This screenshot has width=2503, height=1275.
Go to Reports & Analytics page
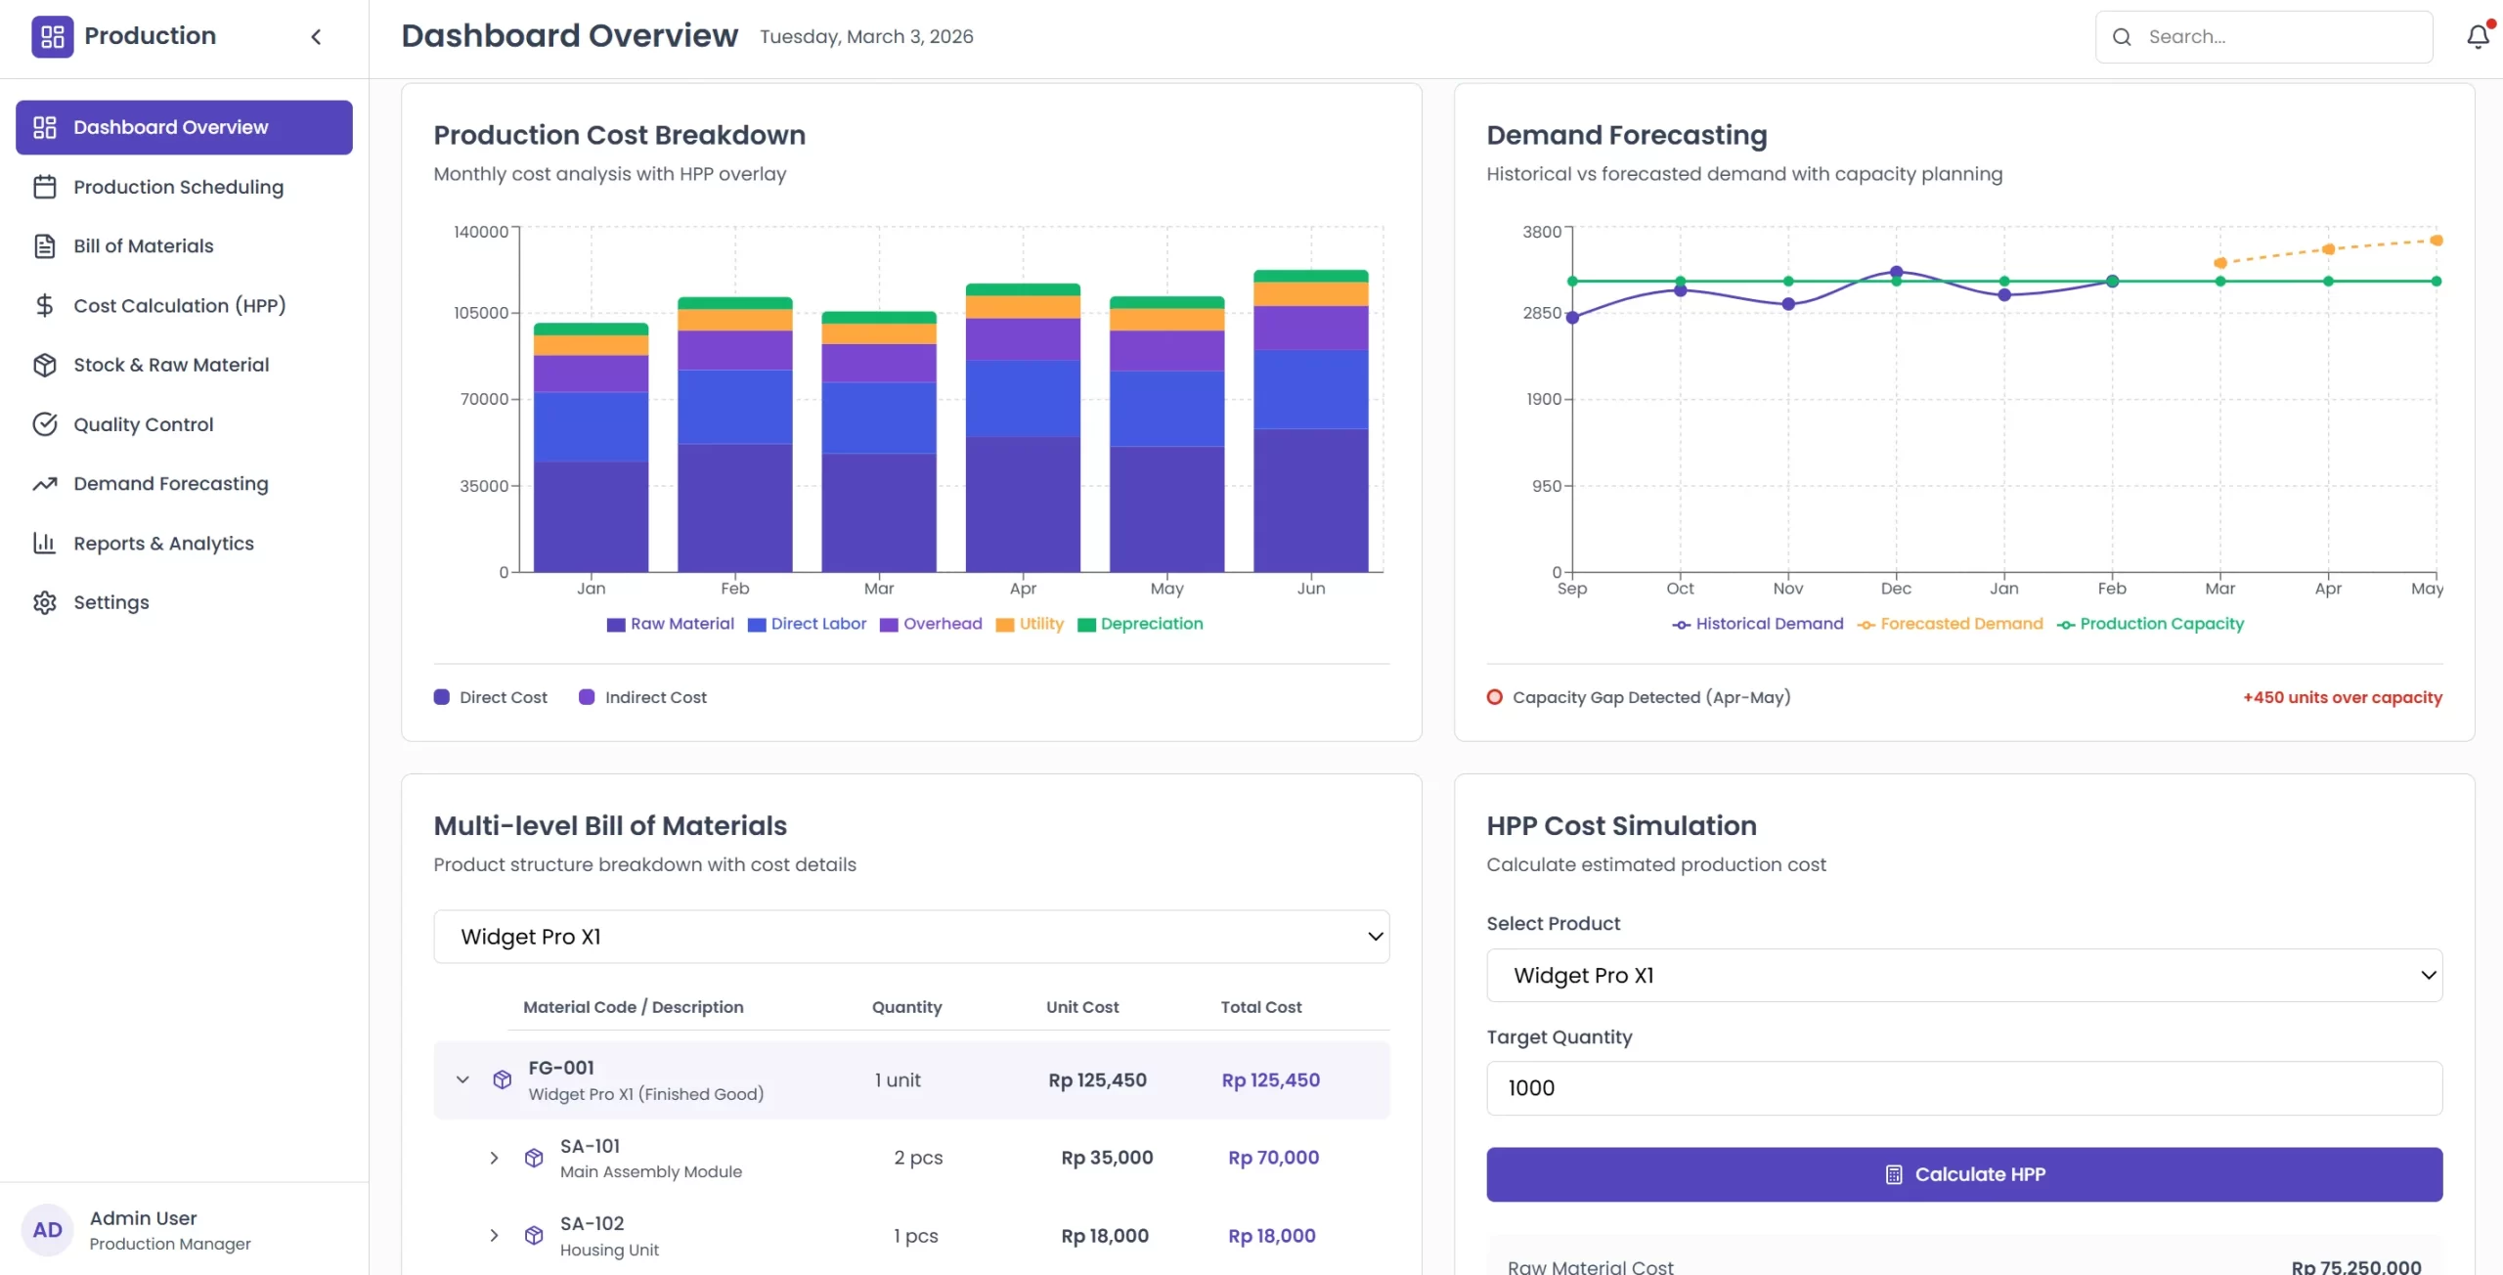(x=163, y=543)
